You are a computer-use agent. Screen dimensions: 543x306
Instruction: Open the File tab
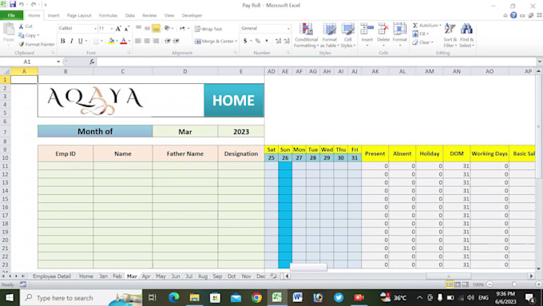(x=11, y=15)
